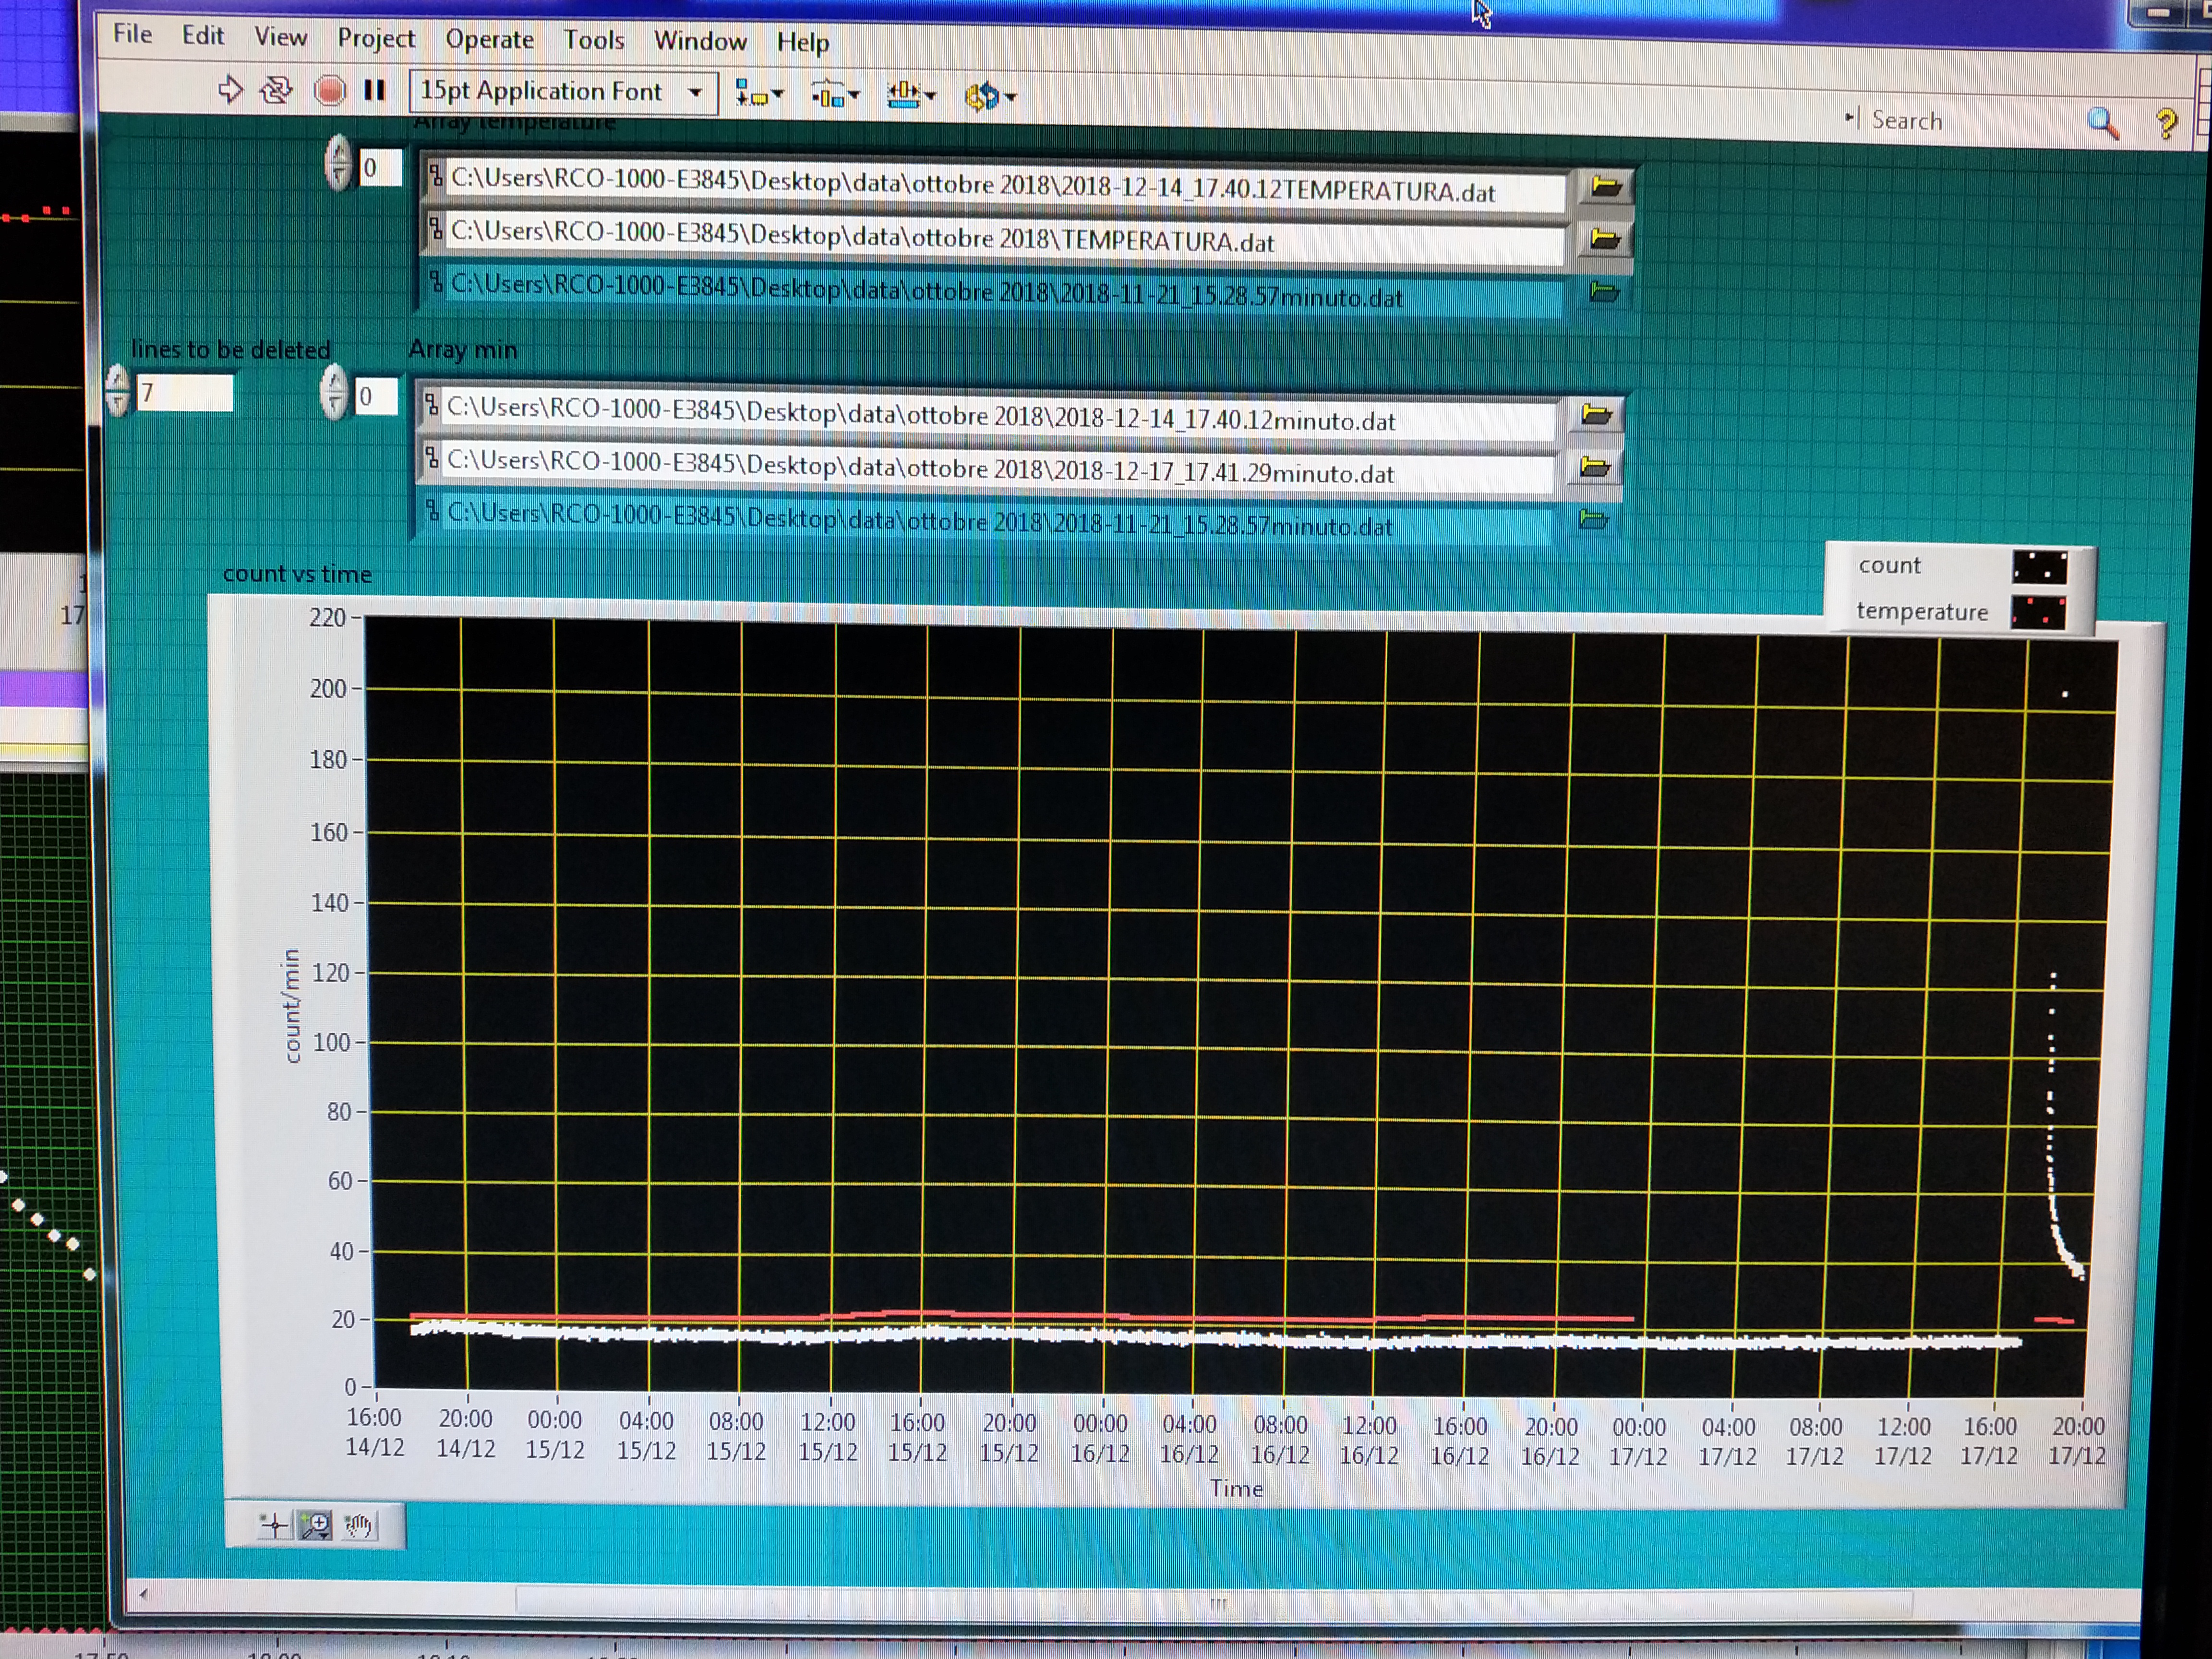Select the graph pan hand tool
The width and height of the screenshot is (2212, 1659).
[359, 1525]
